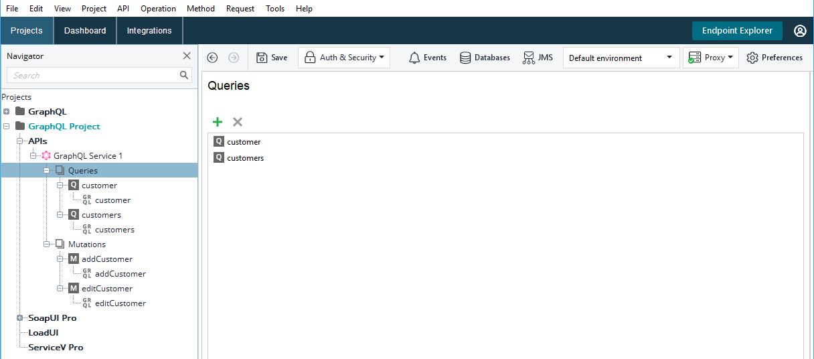Click the GRQL icon of addCustomer request
The width and height of the screenshot is (814, 359).
coord(87,274)
